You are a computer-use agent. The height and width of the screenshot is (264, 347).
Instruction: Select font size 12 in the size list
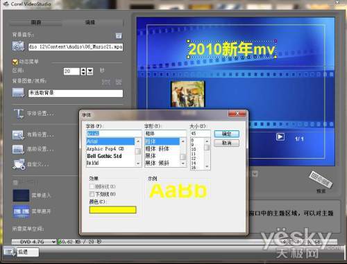pyautogui.click(x=197, y=159)
